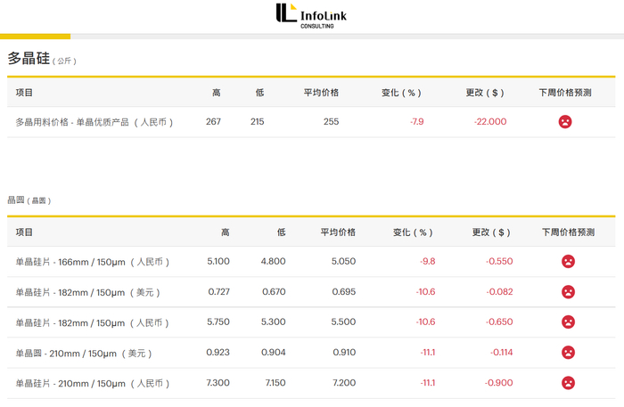Click the 晶圆 section heading
The image size is (624, 407).
tap(16, 200)
